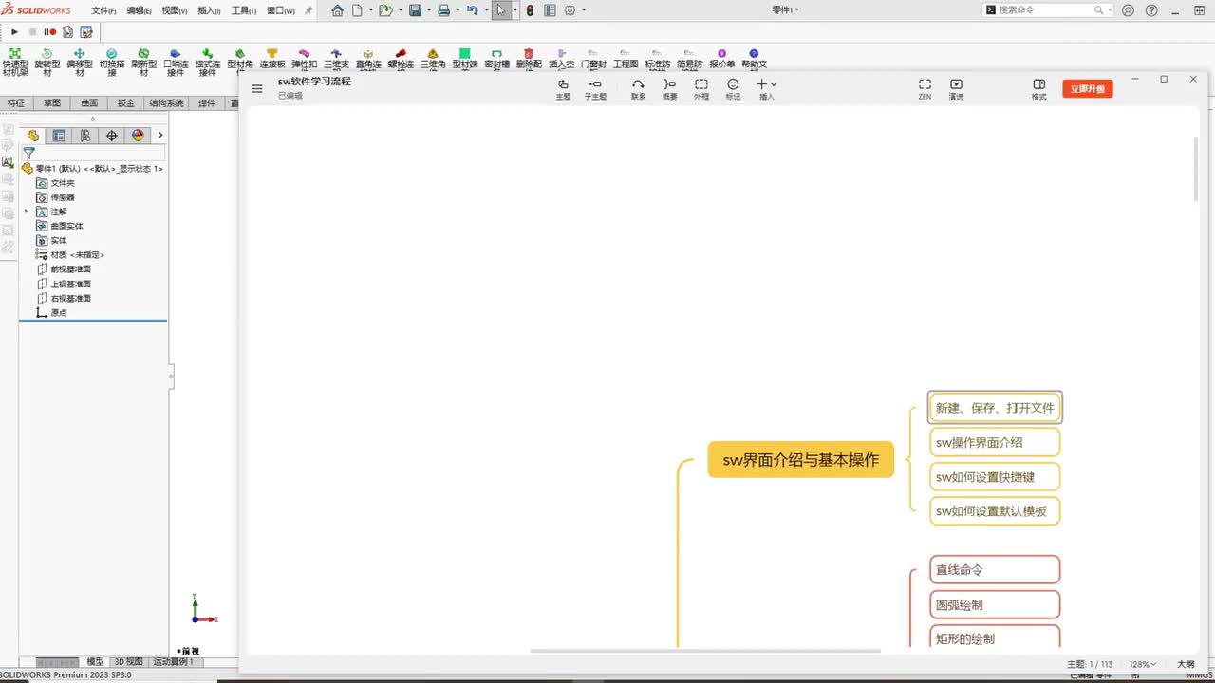
Task: Open the mind map hamburger menu
Action: tap(257, 88)
